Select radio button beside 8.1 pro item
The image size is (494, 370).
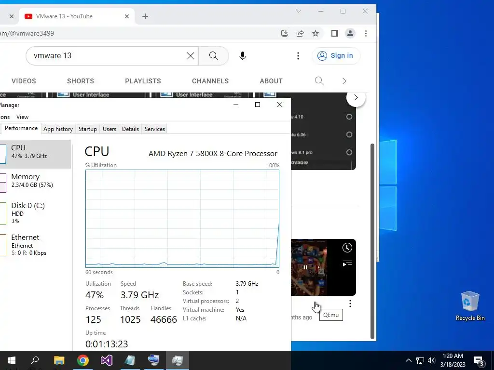(349, 152)
